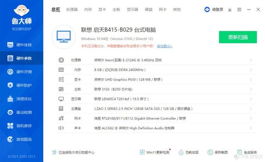This screenshot has width=265, height=162.
Task: Click the cloud data center status icon
Action: (x=54, y=152)
